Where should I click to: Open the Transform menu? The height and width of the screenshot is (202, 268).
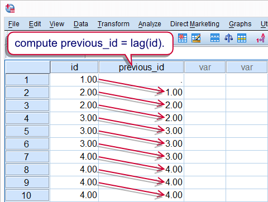pyautogui.click(x=113, y=24)
